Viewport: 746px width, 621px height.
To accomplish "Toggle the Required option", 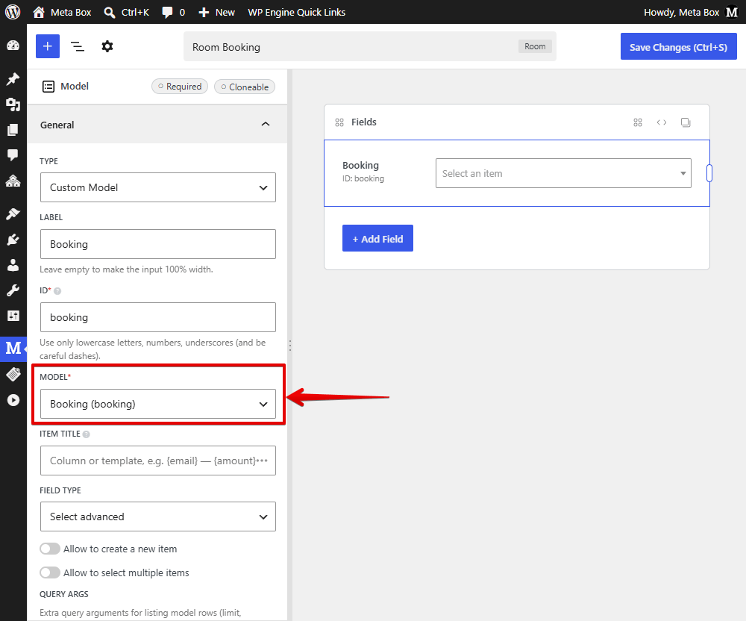I will click(180, 86).
